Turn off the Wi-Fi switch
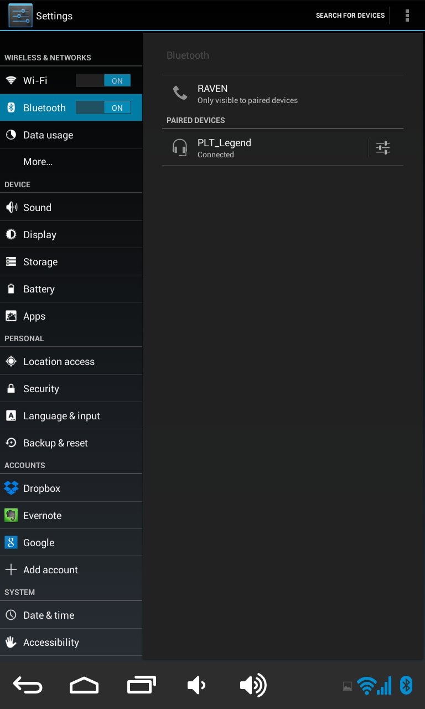The width and height of the screenshot is (425, 709). 103,81
